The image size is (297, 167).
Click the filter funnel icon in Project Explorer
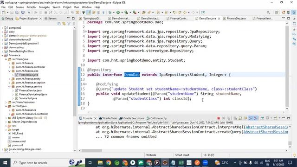(x=69, y=24)
